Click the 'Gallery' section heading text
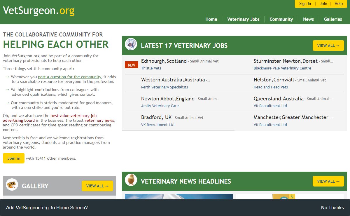Viewport: 350px width, 216px height. pos(35,186)
